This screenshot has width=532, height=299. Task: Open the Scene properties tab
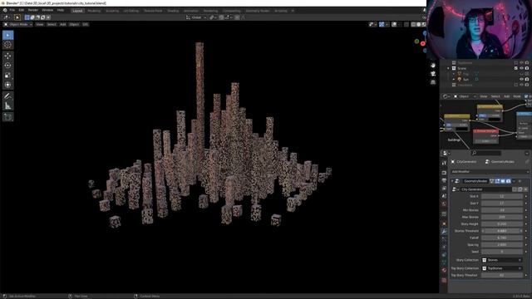[x=444, y=196]
